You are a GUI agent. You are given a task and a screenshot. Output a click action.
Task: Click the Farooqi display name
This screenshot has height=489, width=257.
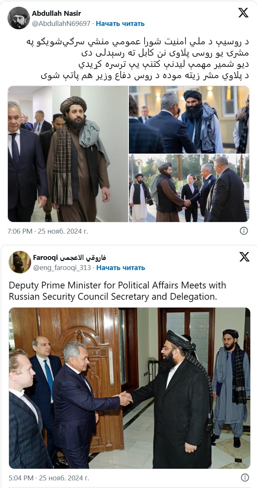tap(70, 258)
